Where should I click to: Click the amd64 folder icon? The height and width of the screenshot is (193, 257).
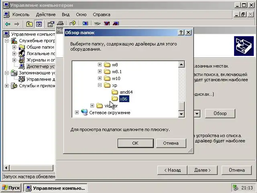point(115,92)
